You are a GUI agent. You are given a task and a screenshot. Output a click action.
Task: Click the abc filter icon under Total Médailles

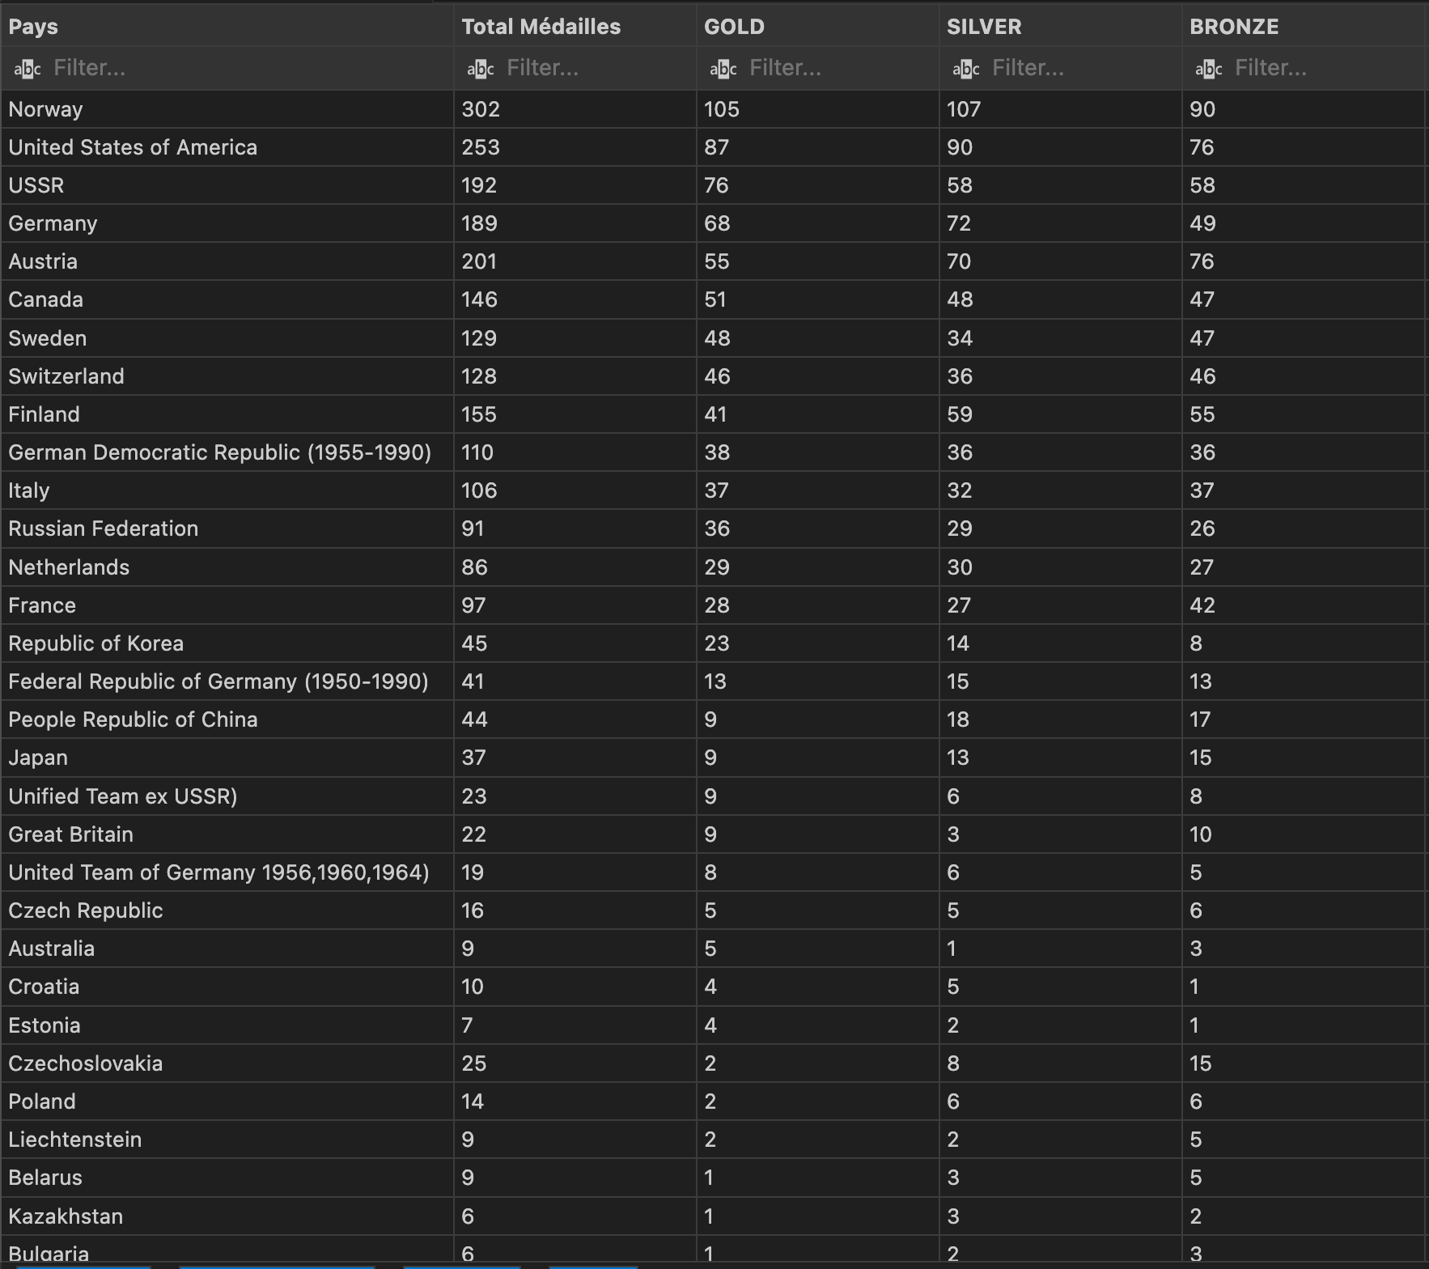coord(481,69)
